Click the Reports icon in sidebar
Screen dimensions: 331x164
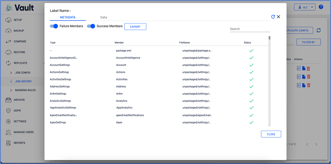[x=8, y=143]
